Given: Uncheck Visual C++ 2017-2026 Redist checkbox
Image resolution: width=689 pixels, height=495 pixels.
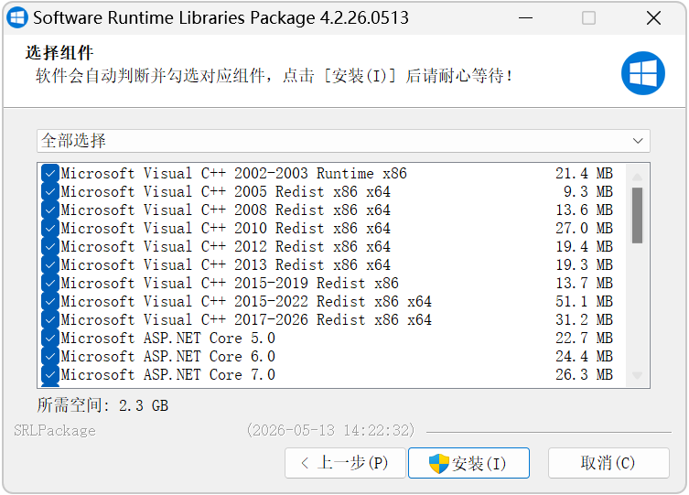Looking at the screenshot, I should (x=50, y=319).
